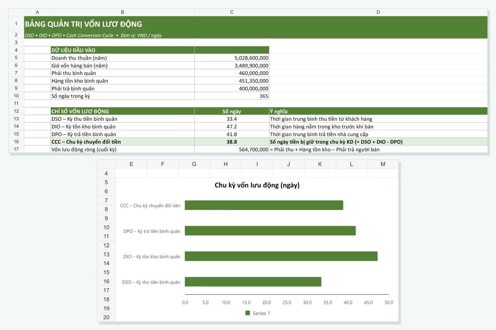The width and height of the screenshot is (496, 330).
Task: Select the "Số ngày" column header cell
Action: coord(232,111)
